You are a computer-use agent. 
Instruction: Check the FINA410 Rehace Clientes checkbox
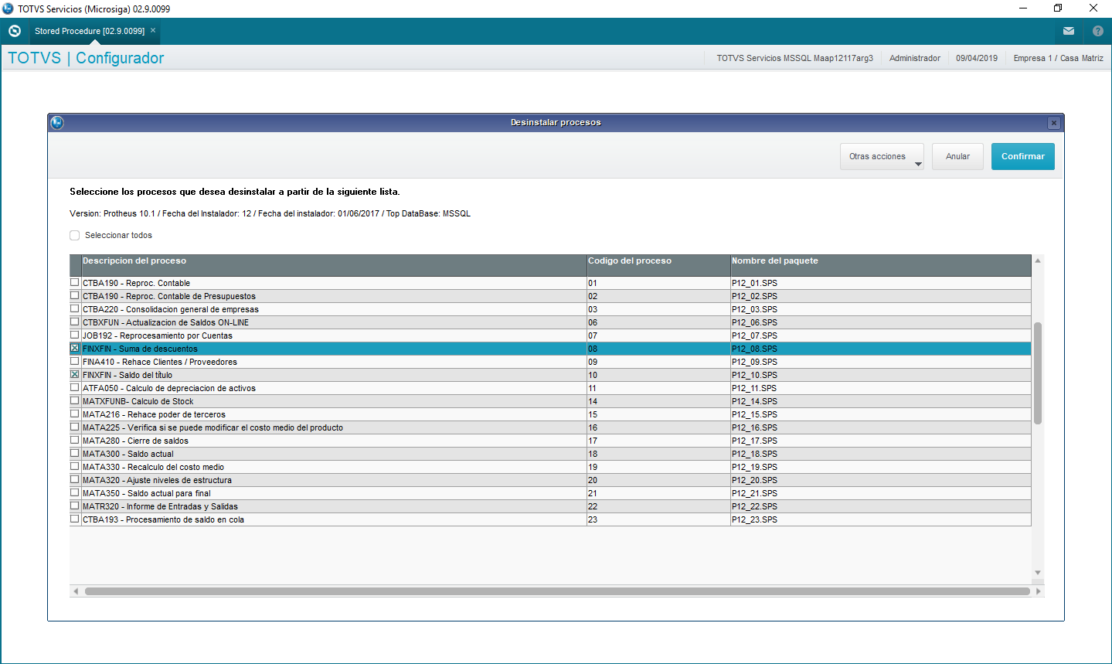click(75, 362)
